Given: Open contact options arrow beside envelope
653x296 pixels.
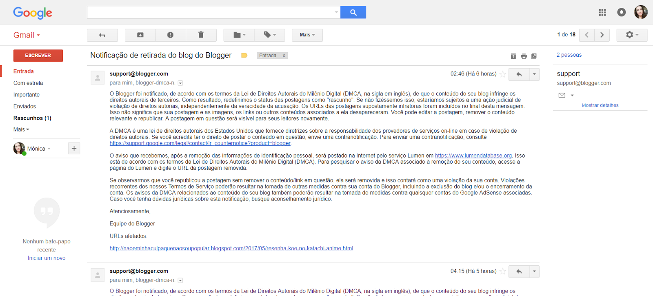Looking at the screenshot, I should point(572,95).
